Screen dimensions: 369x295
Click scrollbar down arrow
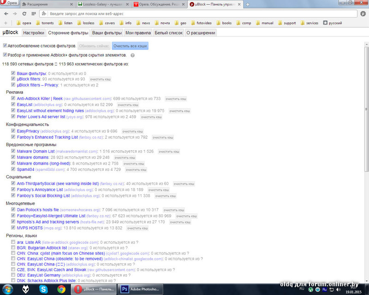pos(366,281)
